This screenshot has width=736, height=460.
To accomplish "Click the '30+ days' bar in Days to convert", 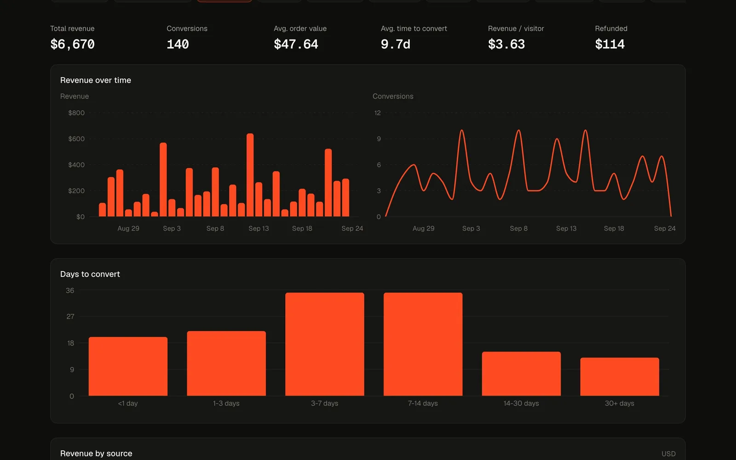I will (620, 377).
